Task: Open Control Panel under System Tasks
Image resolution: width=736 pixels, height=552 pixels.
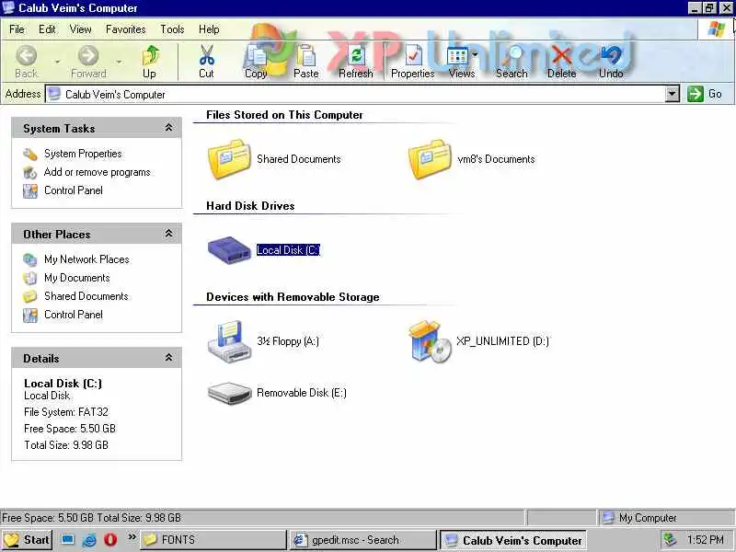Action: pos(74,190)
